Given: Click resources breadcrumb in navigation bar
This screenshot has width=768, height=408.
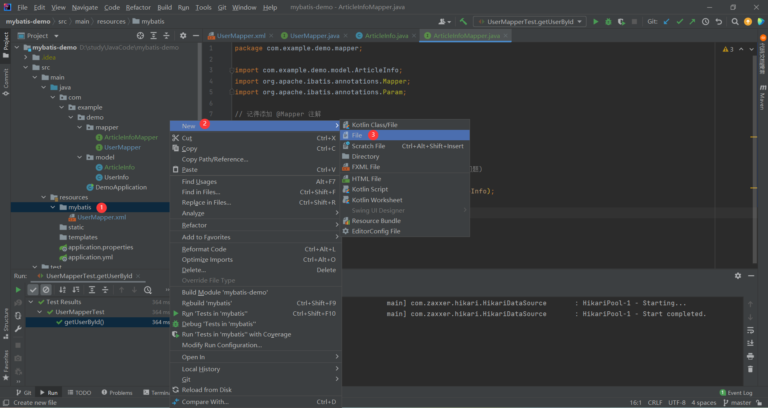Looking at the screenshot, I should point(111,21).
